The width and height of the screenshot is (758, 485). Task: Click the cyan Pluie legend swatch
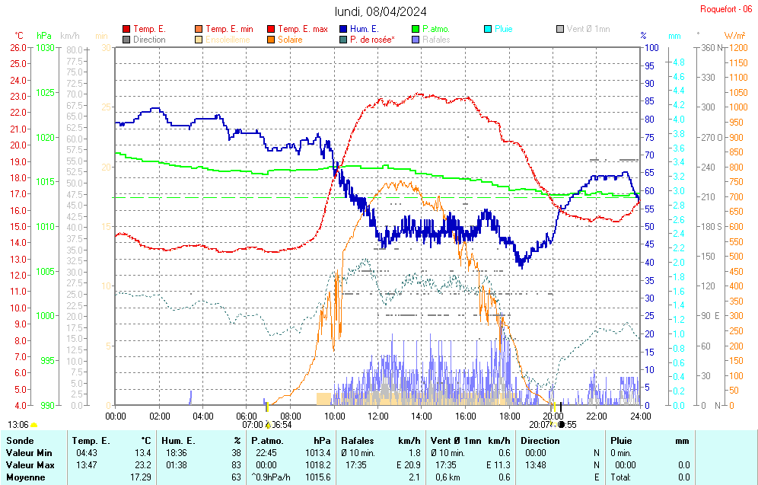488,29
